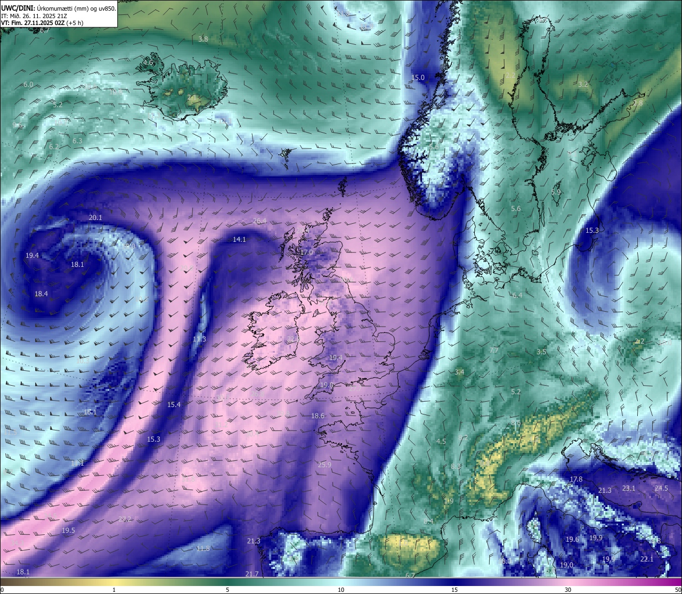Select the 3.4 value over the Low Countries
The image size is (682, 594).
459,372
